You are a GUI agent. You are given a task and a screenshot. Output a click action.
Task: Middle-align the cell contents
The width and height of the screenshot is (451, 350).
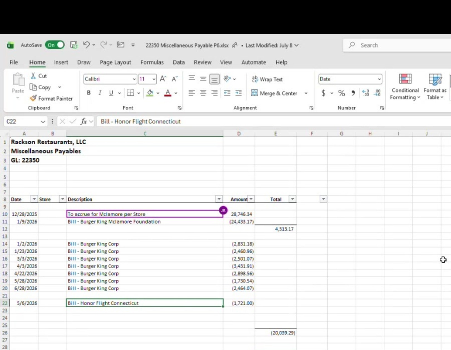click(203, 79)
